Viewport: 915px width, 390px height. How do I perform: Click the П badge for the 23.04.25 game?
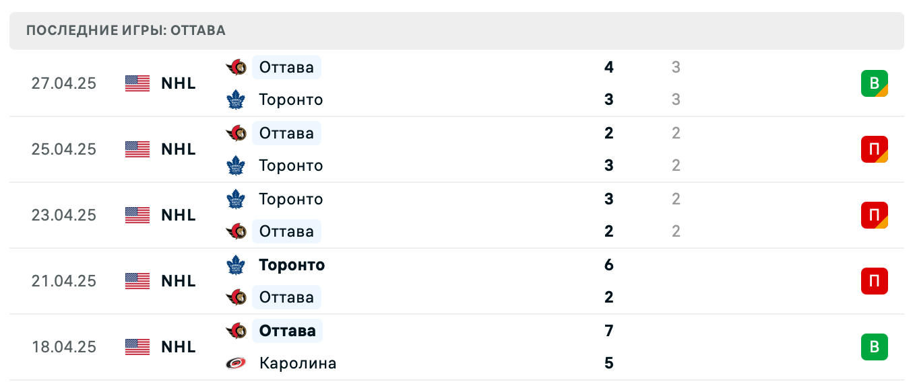pos(875,214)
